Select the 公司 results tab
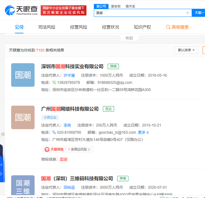This screenshot has height=198, width=205. [19, 27]
